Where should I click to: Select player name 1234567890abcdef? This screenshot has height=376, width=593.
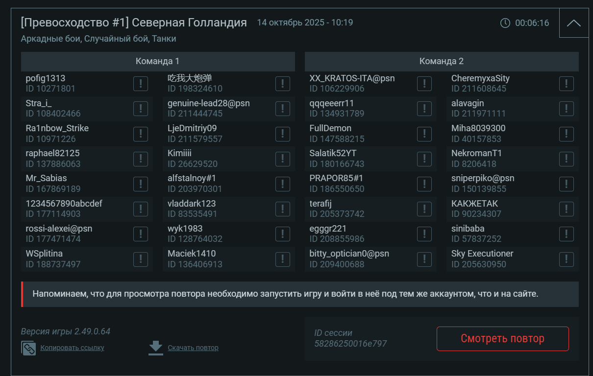[64, 204]
